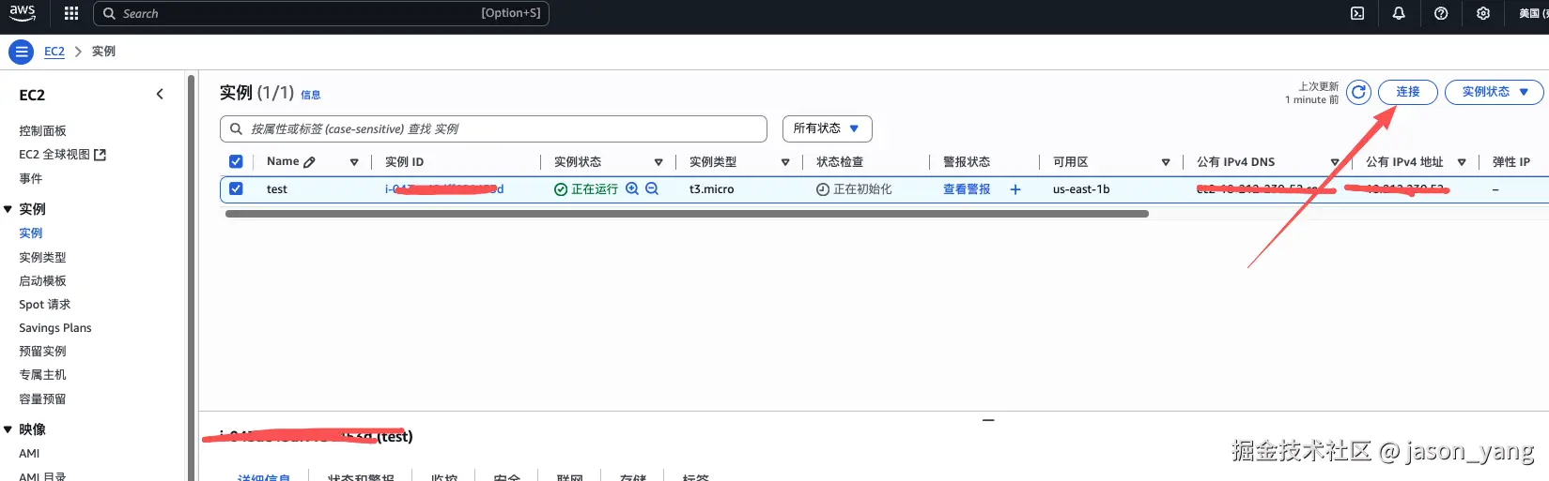Click the 实例 ID column header
Viewport: 1549px width, 481px height.
coord(404,162)
